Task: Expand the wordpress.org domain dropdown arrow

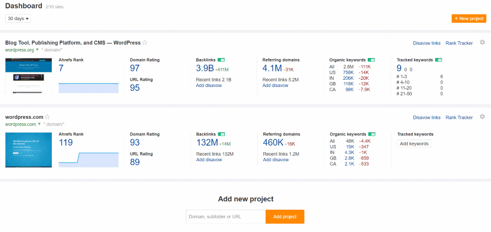Action: point(37,50)
